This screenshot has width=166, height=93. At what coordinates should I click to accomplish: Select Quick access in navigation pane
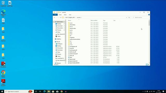coord(59,22)
